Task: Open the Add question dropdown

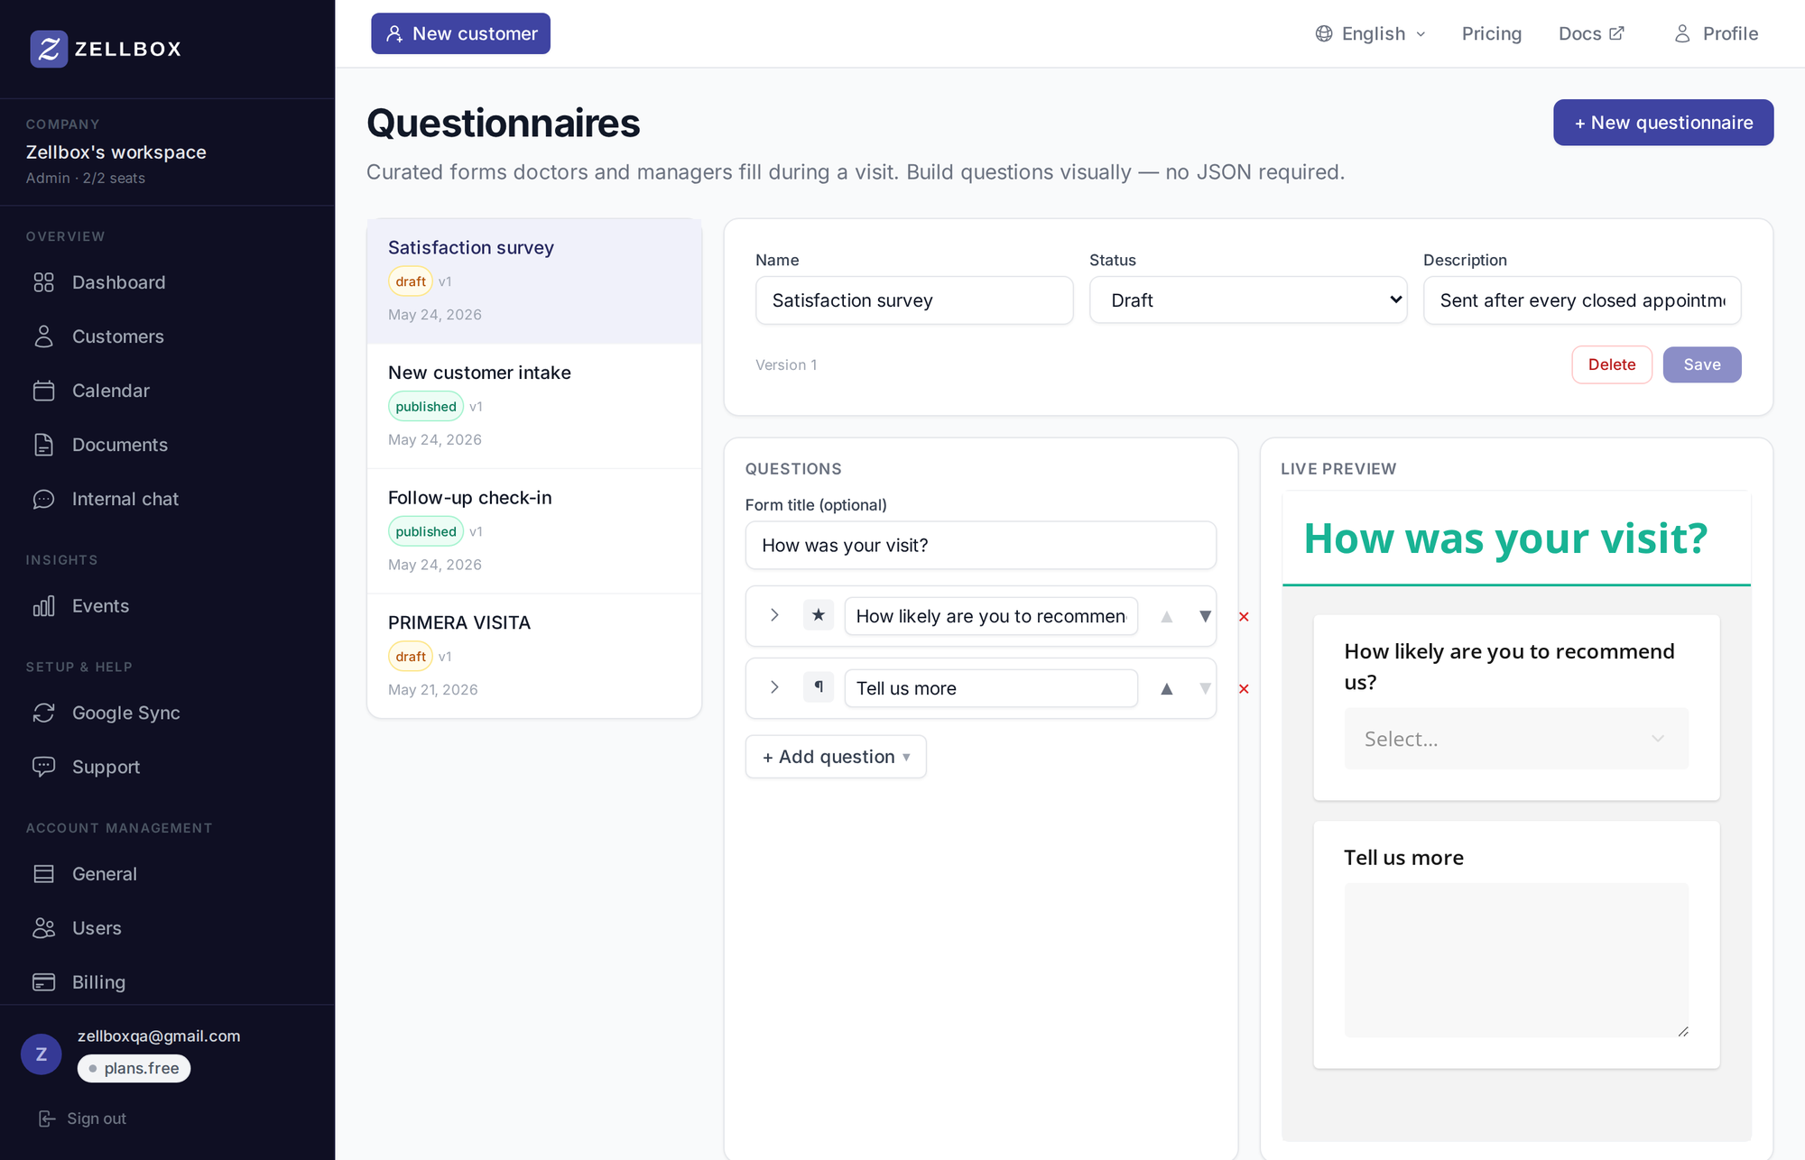Action: tap(836, 757)
